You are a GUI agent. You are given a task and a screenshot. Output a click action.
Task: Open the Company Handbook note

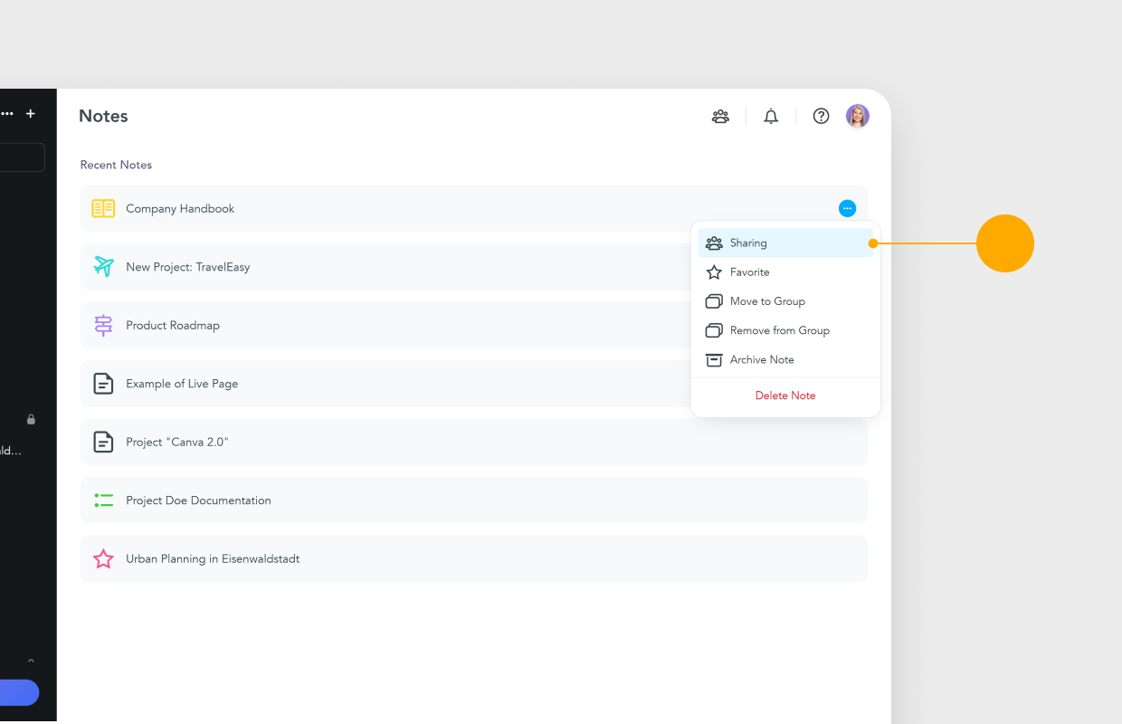473,209
